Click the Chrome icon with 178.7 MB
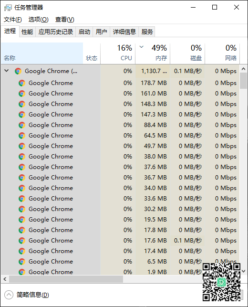Screen dimensions: 248x307 22,83
